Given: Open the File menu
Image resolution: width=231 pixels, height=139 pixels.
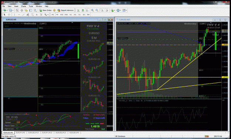Looking at the screenshot, I should (4, 6).
